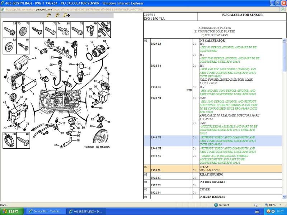Zoom out of the parts diagram

click(x=57, y=15)
